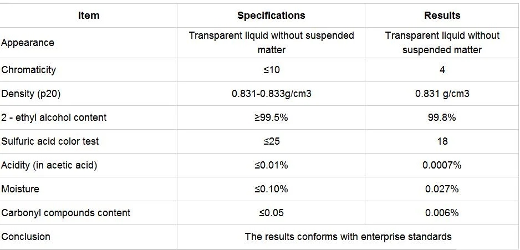Select the ≥99.5% specification cell
The width and height of the screenshot is (520, 250).
pos(271,118)
